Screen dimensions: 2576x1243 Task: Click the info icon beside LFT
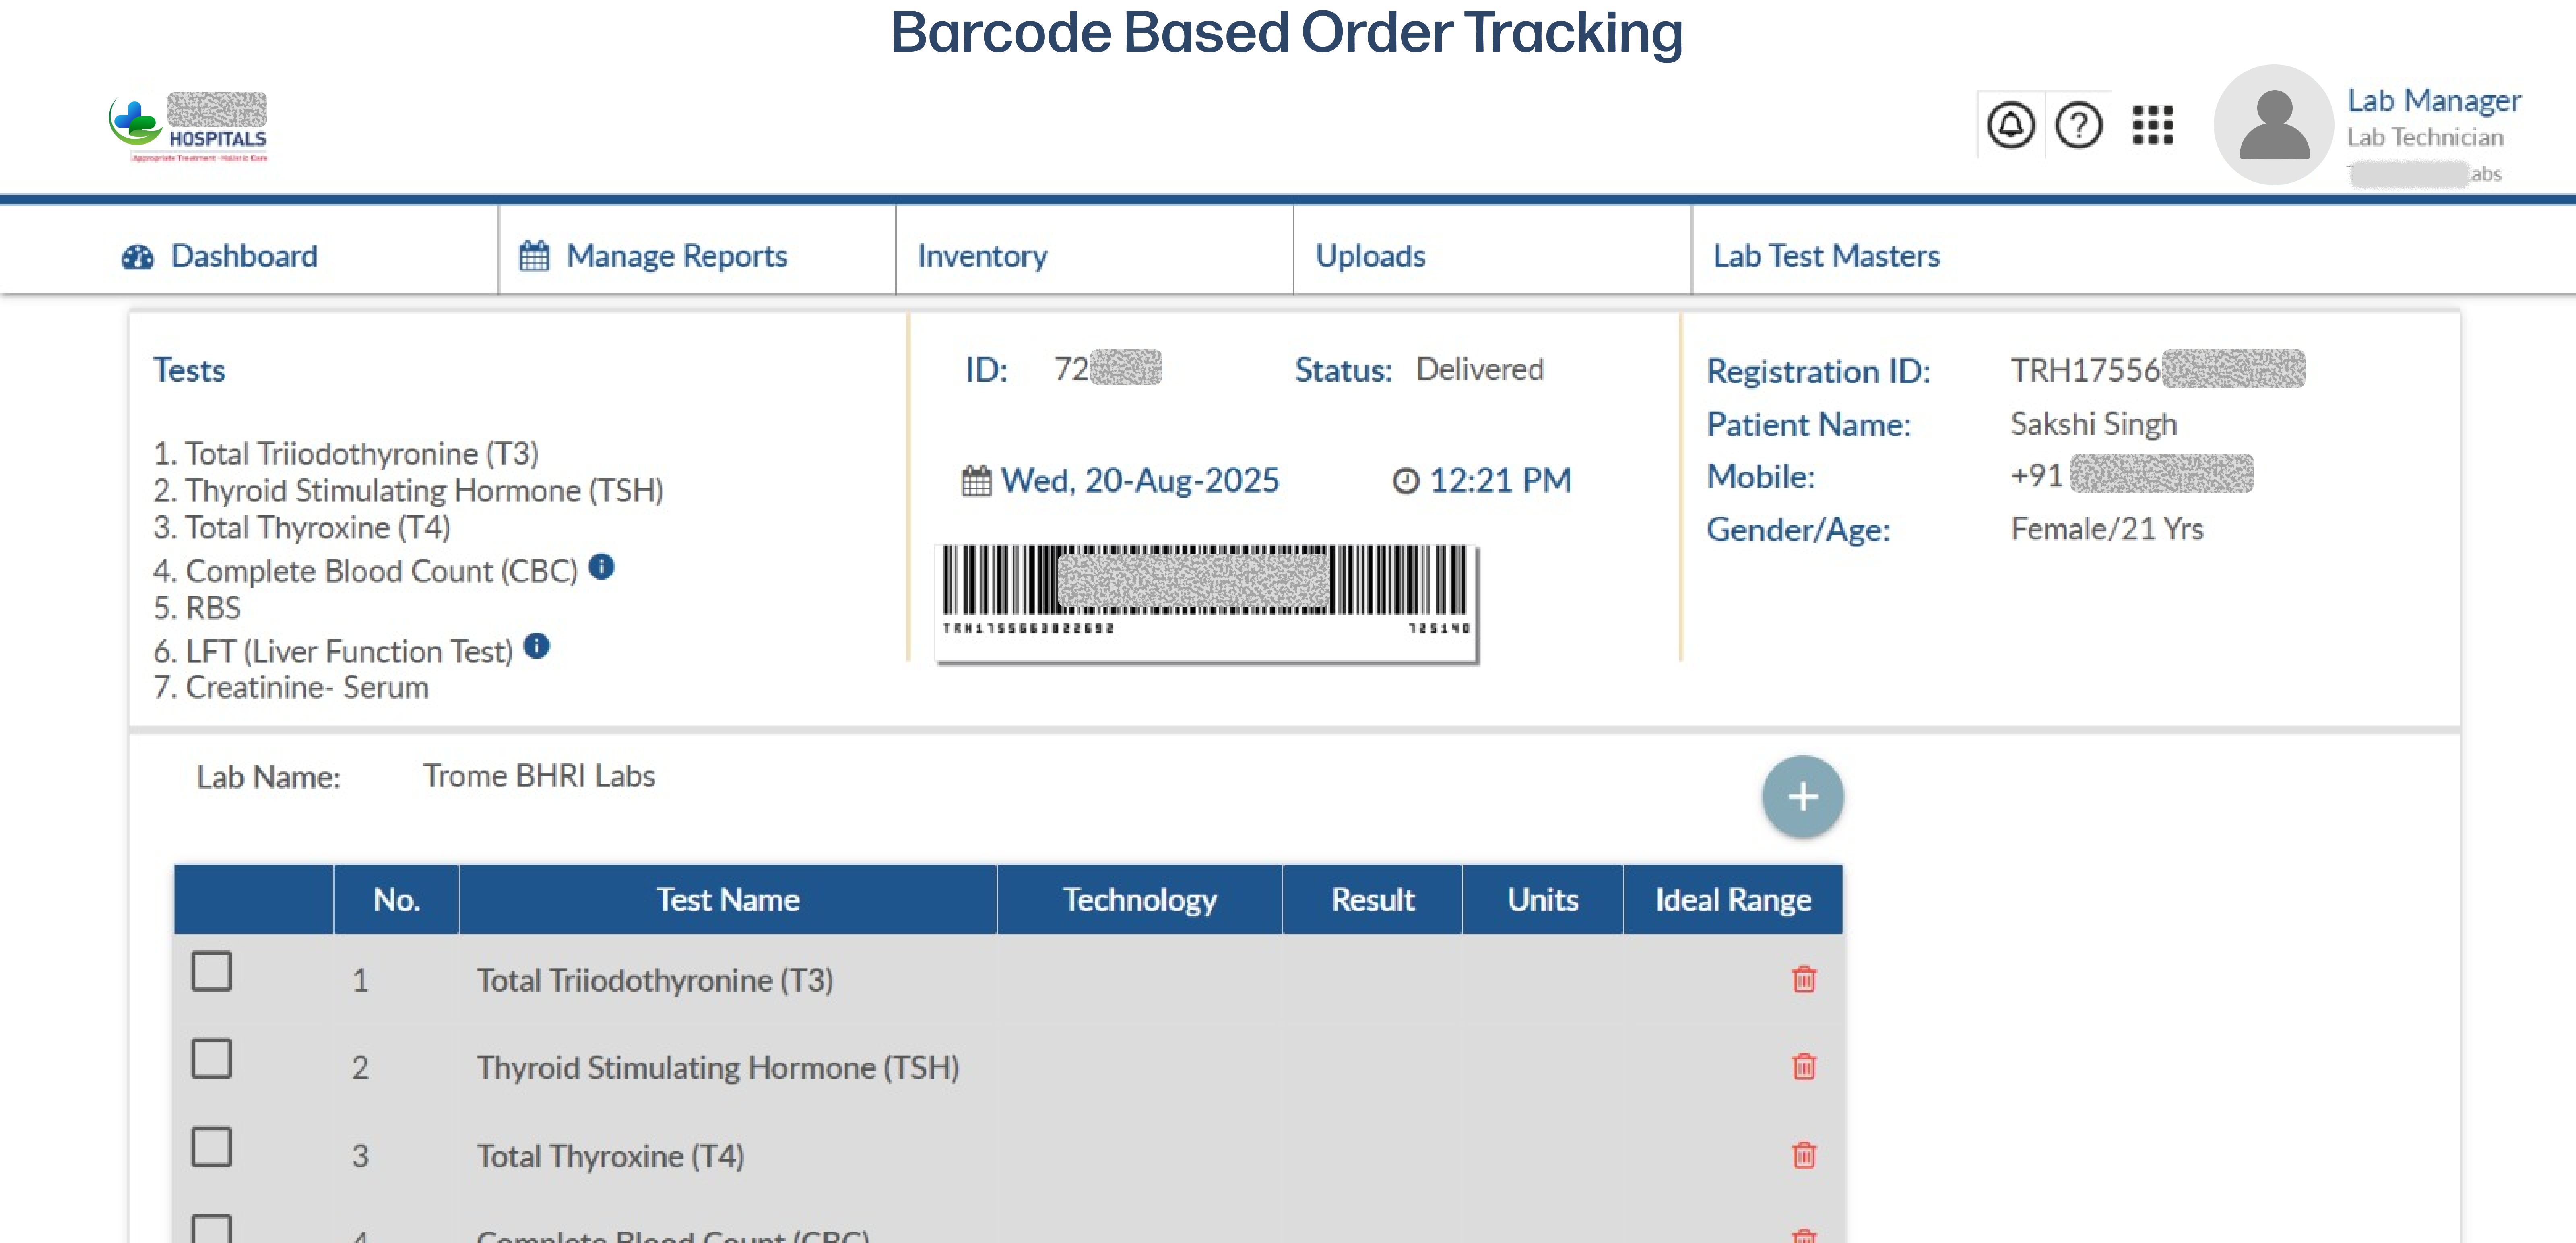(537, 646)
